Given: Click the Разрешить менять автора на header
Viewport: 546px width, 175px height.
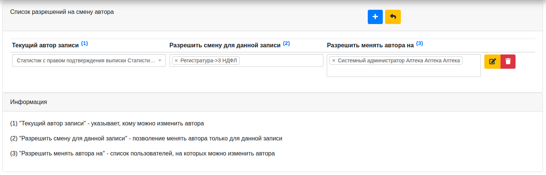Looking at the screenshot, I should point(370,45).
